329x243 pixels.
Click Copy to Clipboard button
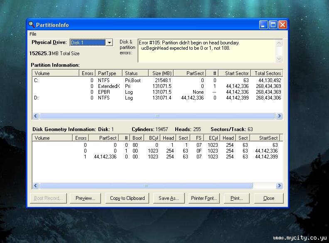click(x=127, y=198)
